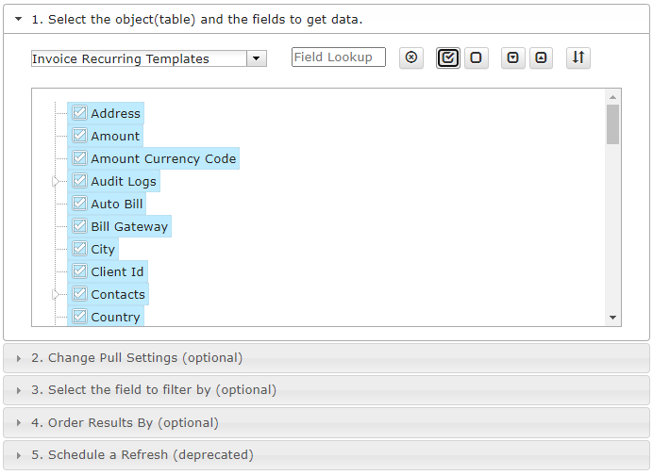Expand the Contacts tree node
653x475 pixels.
[x=56, y=294]
